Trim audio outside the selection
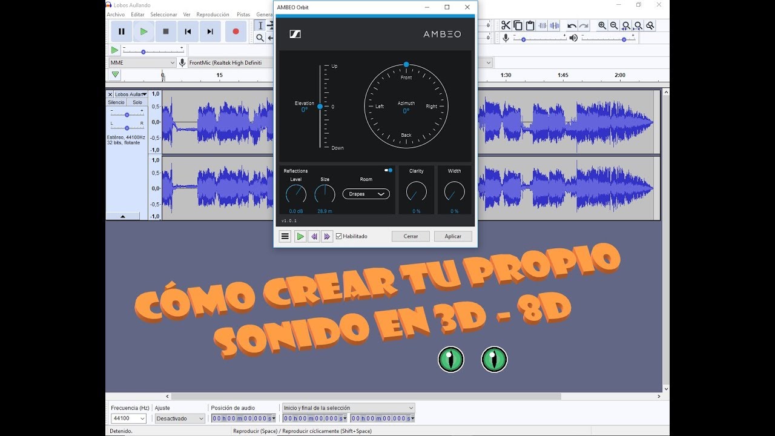Screen dimensions: 775x436 tap(542, 25)
